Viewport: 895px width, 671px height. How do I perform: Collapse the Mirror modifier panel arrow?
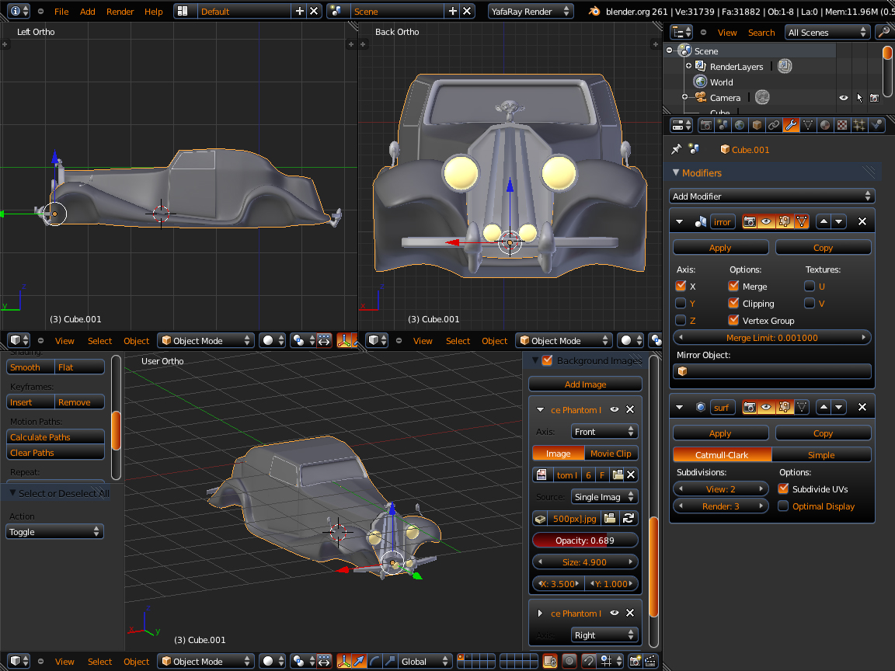[x=679, y=221]
